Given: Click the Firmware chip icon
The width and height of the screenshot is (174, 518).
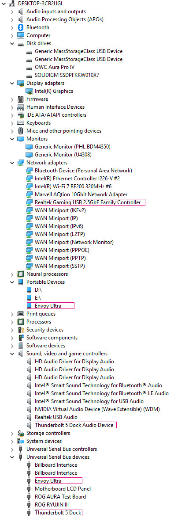Looking at the screenshot, I should pyautogui.click(x=21, y=99).
